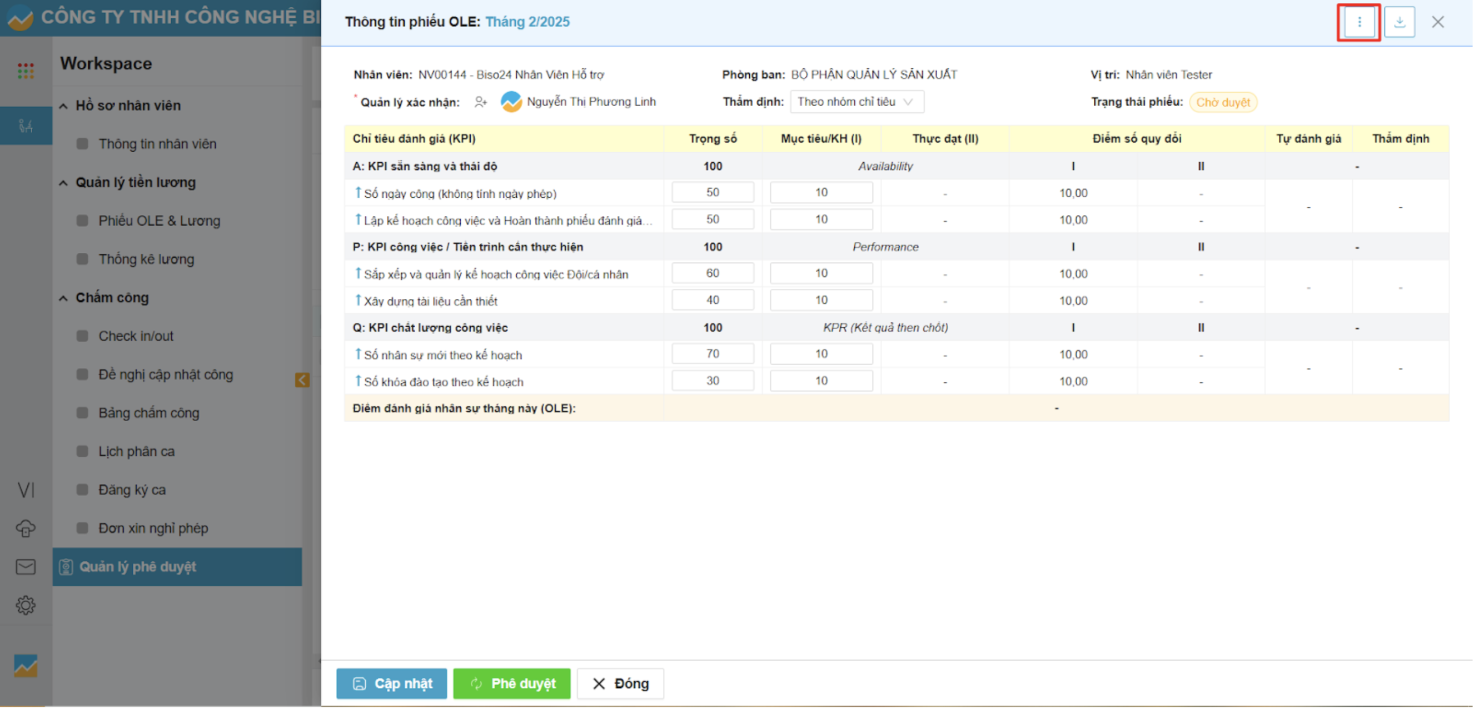
Task: Collapse the Chấm công section
Action: coord(63,298)
